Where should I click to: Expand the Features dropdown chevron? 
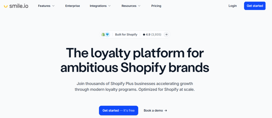[x=53, y=6]
